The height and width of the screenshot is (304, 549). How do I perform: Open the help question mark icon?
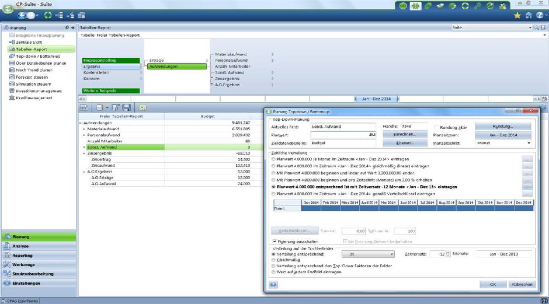pyautogui.click(x=540, y=15)
